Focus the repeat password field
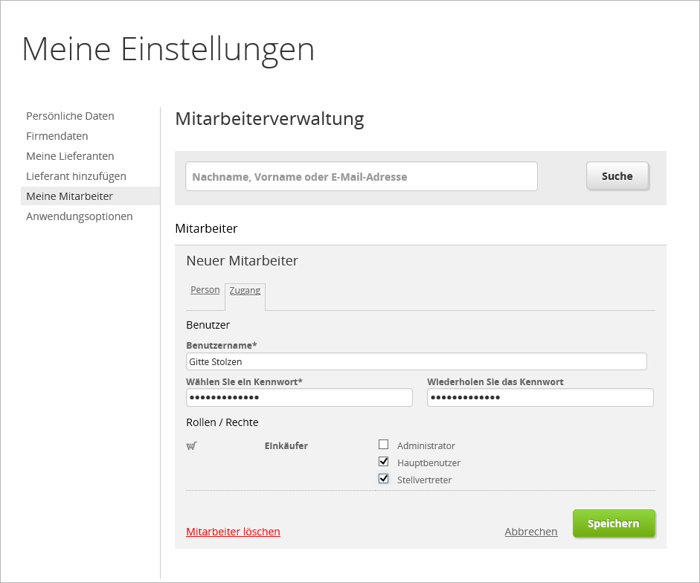This screenshot has width=700, height=583. point(540,398)
